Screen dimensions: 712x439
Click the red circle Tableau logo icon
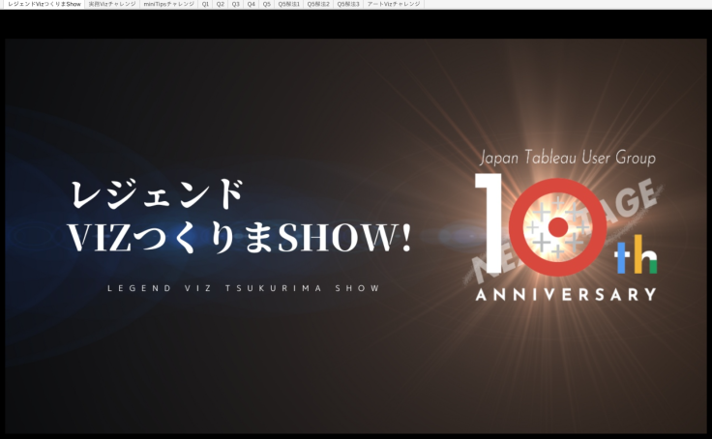point(557,227)
